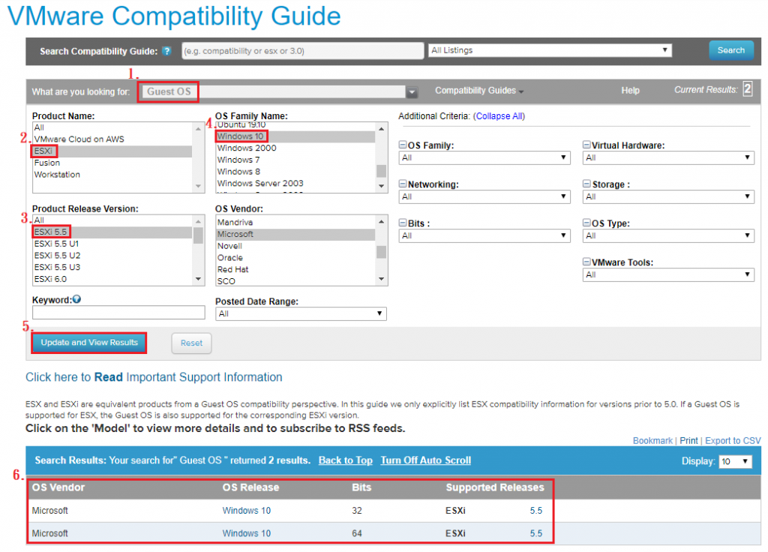
Task: Select Red Hat in OS Vendor list
Action: tap(295, 270)
